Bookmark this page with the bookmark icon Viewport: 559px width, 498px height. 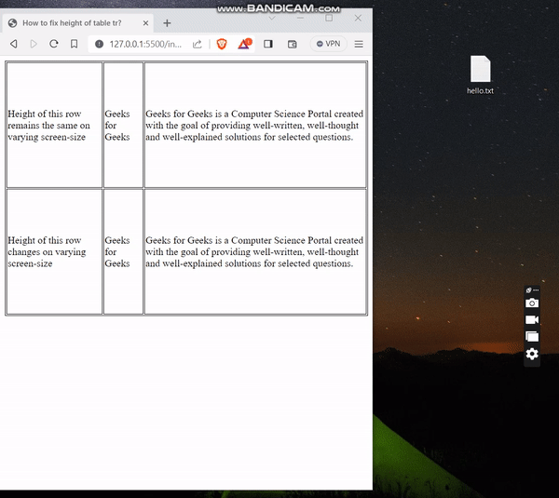74,44
